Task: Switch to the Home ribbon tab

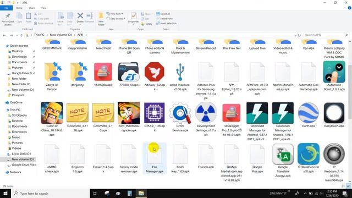Action: pyautogui.click(x=19, y=8)
